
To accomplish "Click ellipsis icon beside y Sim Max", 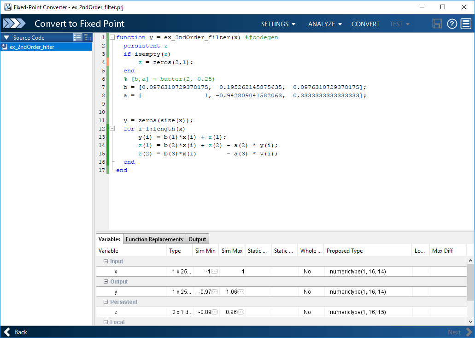I will point(240,291).
